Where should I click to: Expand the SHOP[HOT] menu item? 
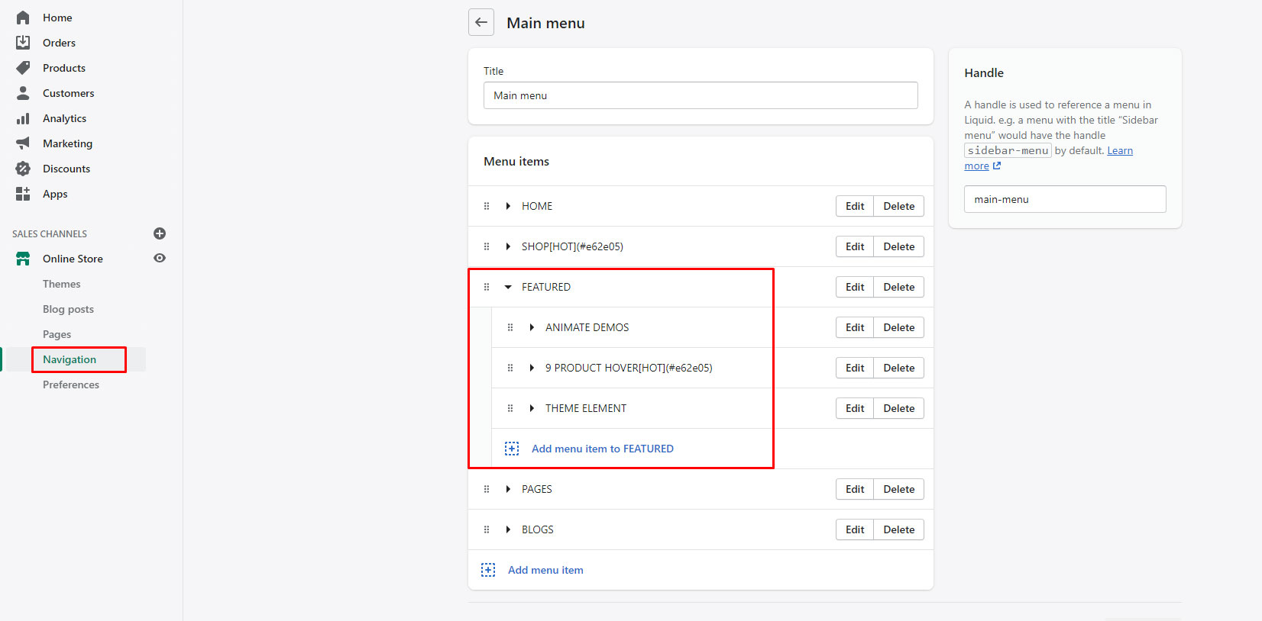(x=508, y=246)
